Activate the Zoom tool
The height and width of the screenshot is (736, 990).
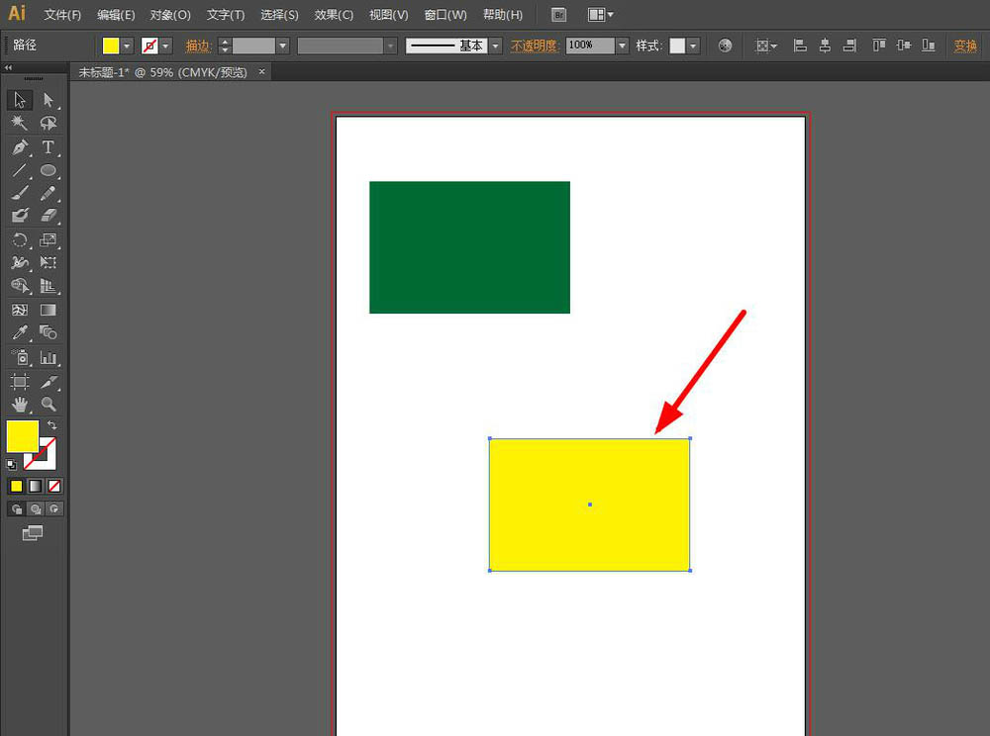click(48, 405)
